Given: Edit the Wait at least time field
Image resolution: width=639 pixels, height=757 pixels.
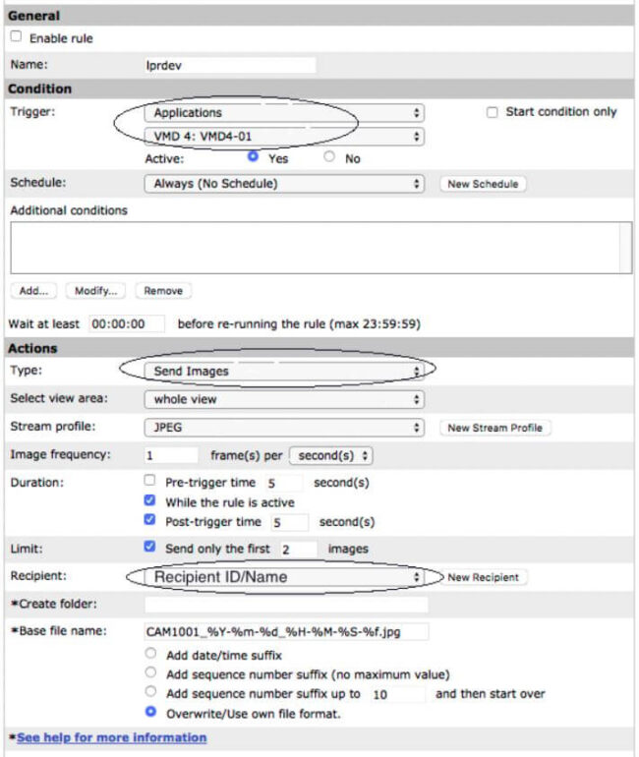Looking at the screenshot, I should click(x=127, y=324).
